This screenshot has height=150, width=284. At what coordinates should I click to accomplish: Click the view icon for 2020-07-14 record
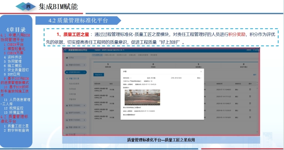point(251,96)
